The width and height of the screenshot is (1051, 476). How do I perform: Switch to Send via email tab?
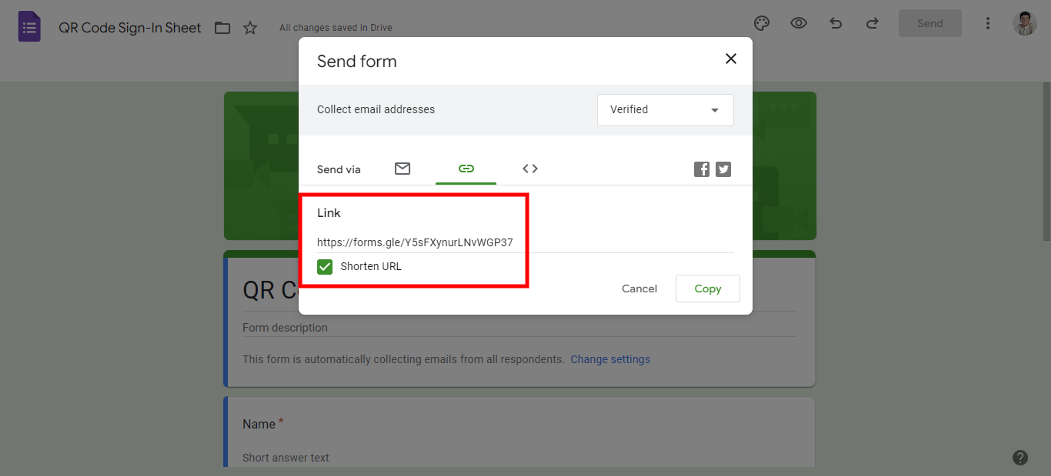(x=402, y=169)
